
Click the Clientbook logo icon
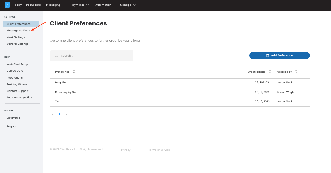(x=7, y=5)
